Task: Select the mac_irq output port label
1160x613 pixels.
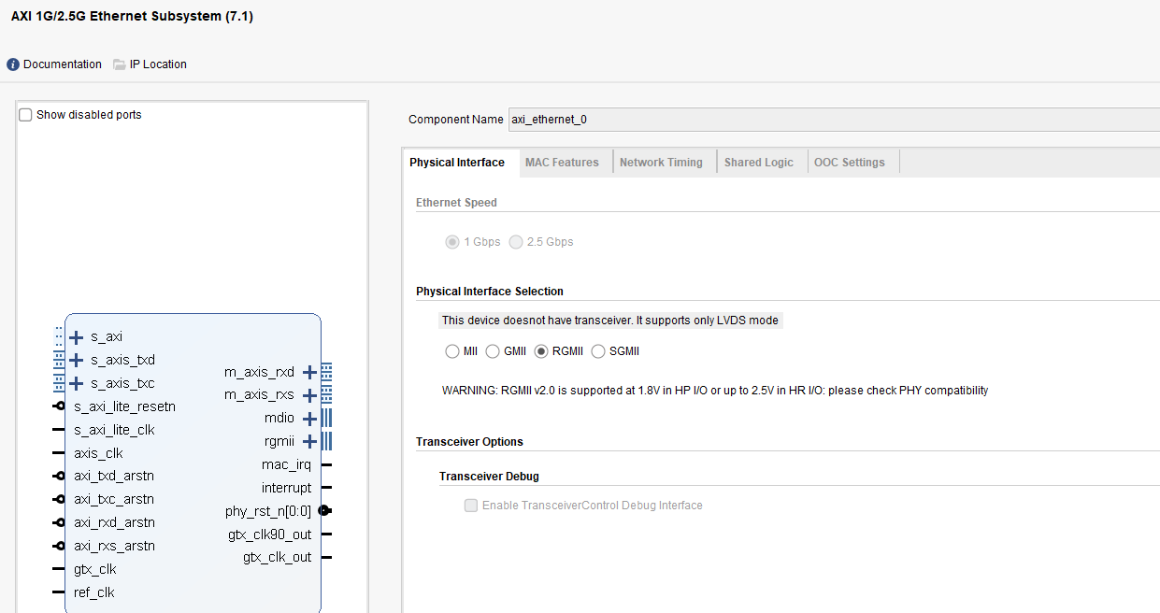Action: click(287, 464)
